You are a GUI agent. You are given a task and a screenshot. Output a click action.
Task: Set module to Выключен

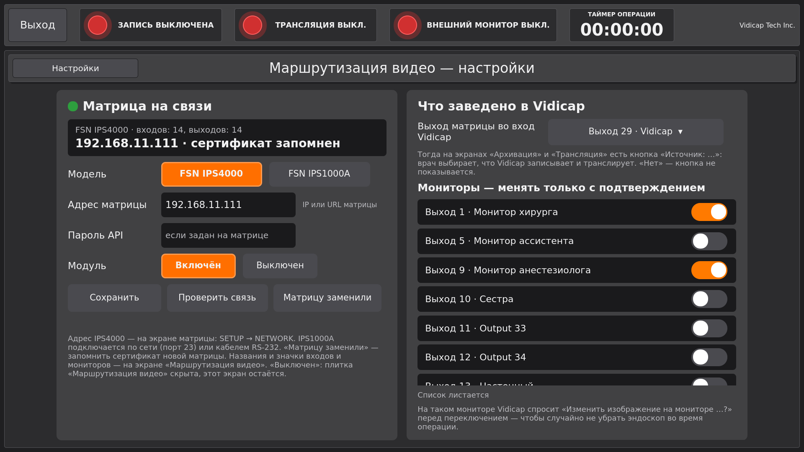(x=280, y=266)
